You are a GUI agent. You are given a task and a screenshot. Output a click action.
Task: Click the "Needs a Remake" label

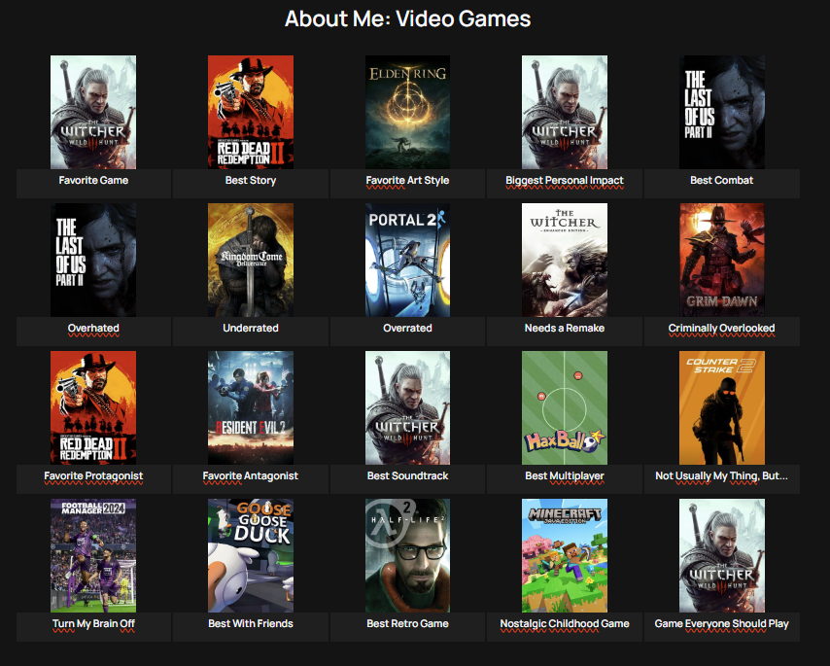(x=565, y=328)
